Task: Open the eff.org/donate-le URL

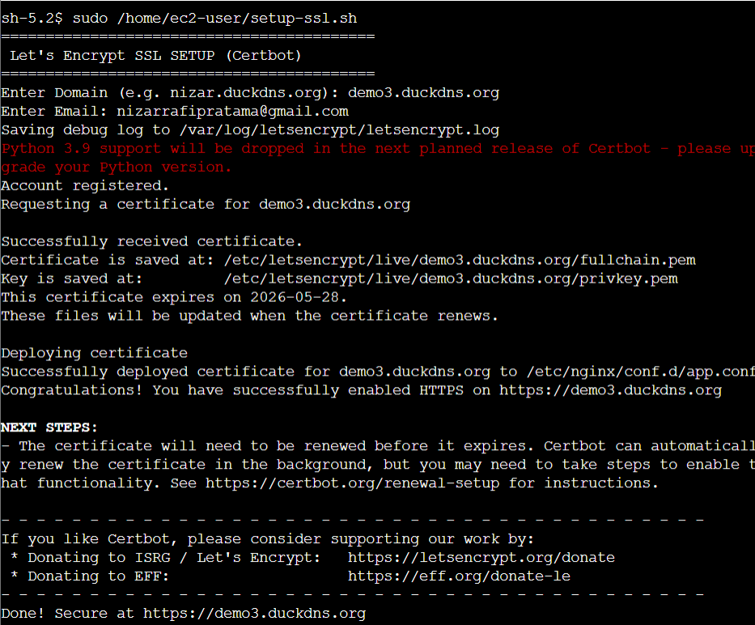Action: click(459, 576)
